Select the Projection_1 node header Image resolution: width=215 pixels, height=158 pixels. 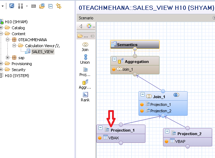click(121, 129)
